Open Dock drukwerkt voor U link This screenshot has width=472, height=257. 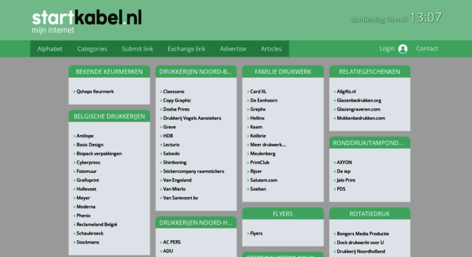pyautogui.click(x=360, y=242)
